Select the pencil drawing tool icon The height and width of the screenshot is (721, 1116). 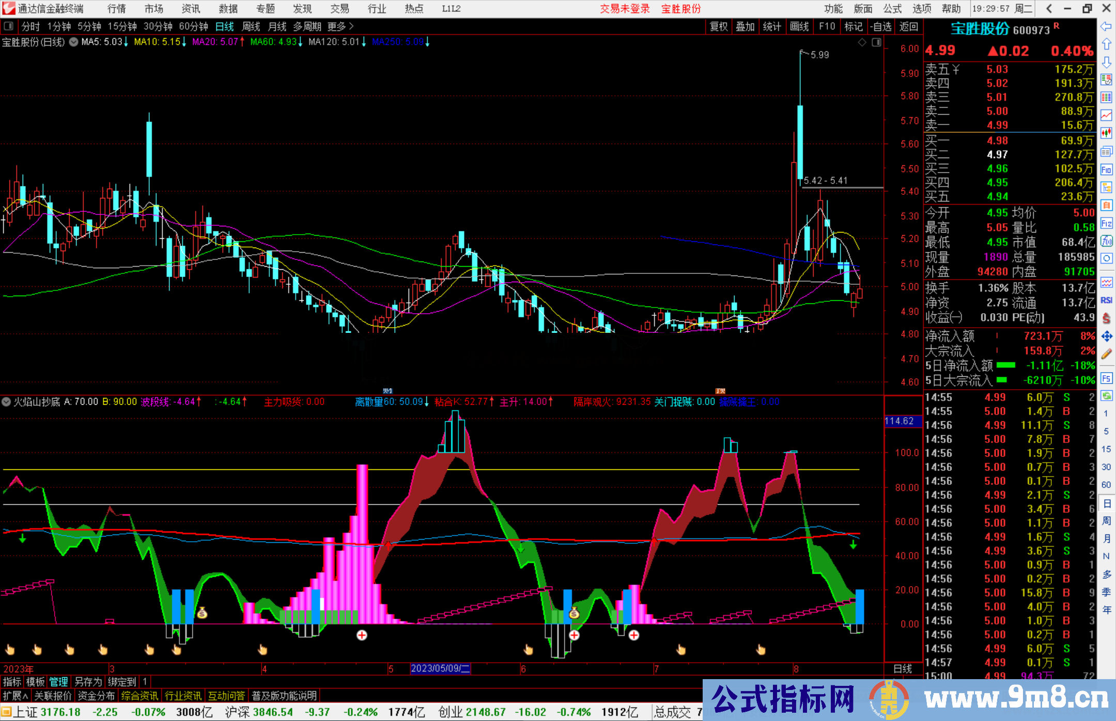tap(1106, 355)
